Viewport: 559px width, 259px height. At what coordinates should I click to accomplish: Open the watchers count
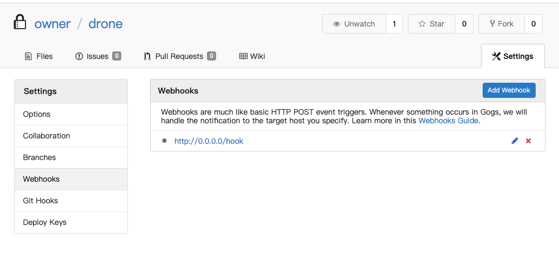click(394, 24)
